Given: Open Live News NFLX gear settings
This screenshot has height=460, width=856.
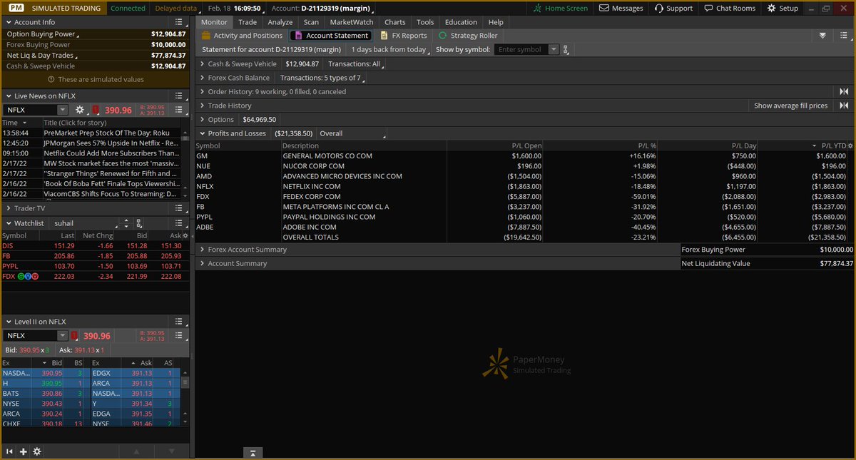Looking at the screenshot, I should tap(80, 110).
